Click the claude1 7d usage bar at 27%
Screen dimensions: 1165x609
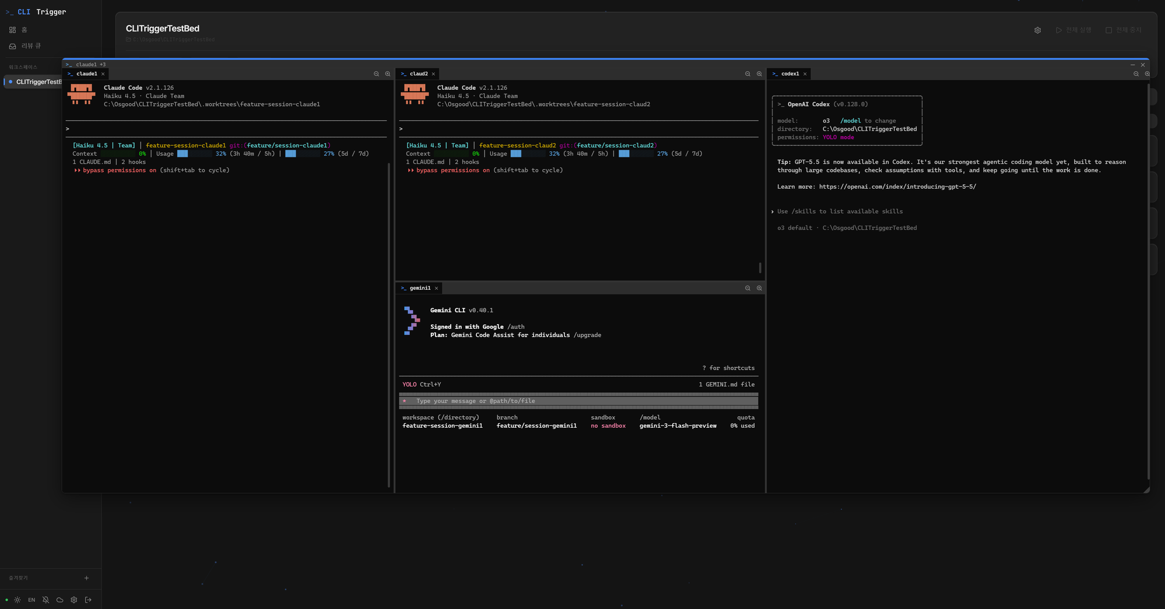pyautogui.click(x=302, y=154)
